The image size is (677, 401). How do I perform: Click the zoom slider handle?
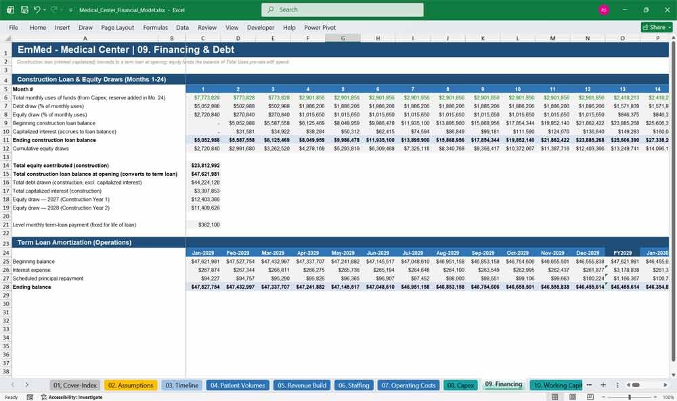(x=630, y=397)
